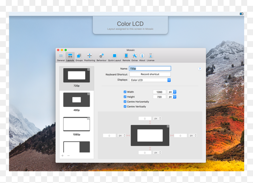Open the bottom margin px unit dropdown
This screenshot has height=183, width=253.
(157, 152)
